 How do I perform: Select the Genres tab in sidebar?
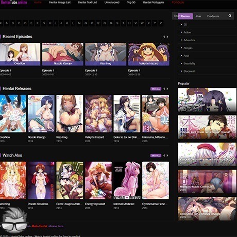click(185, 16)
